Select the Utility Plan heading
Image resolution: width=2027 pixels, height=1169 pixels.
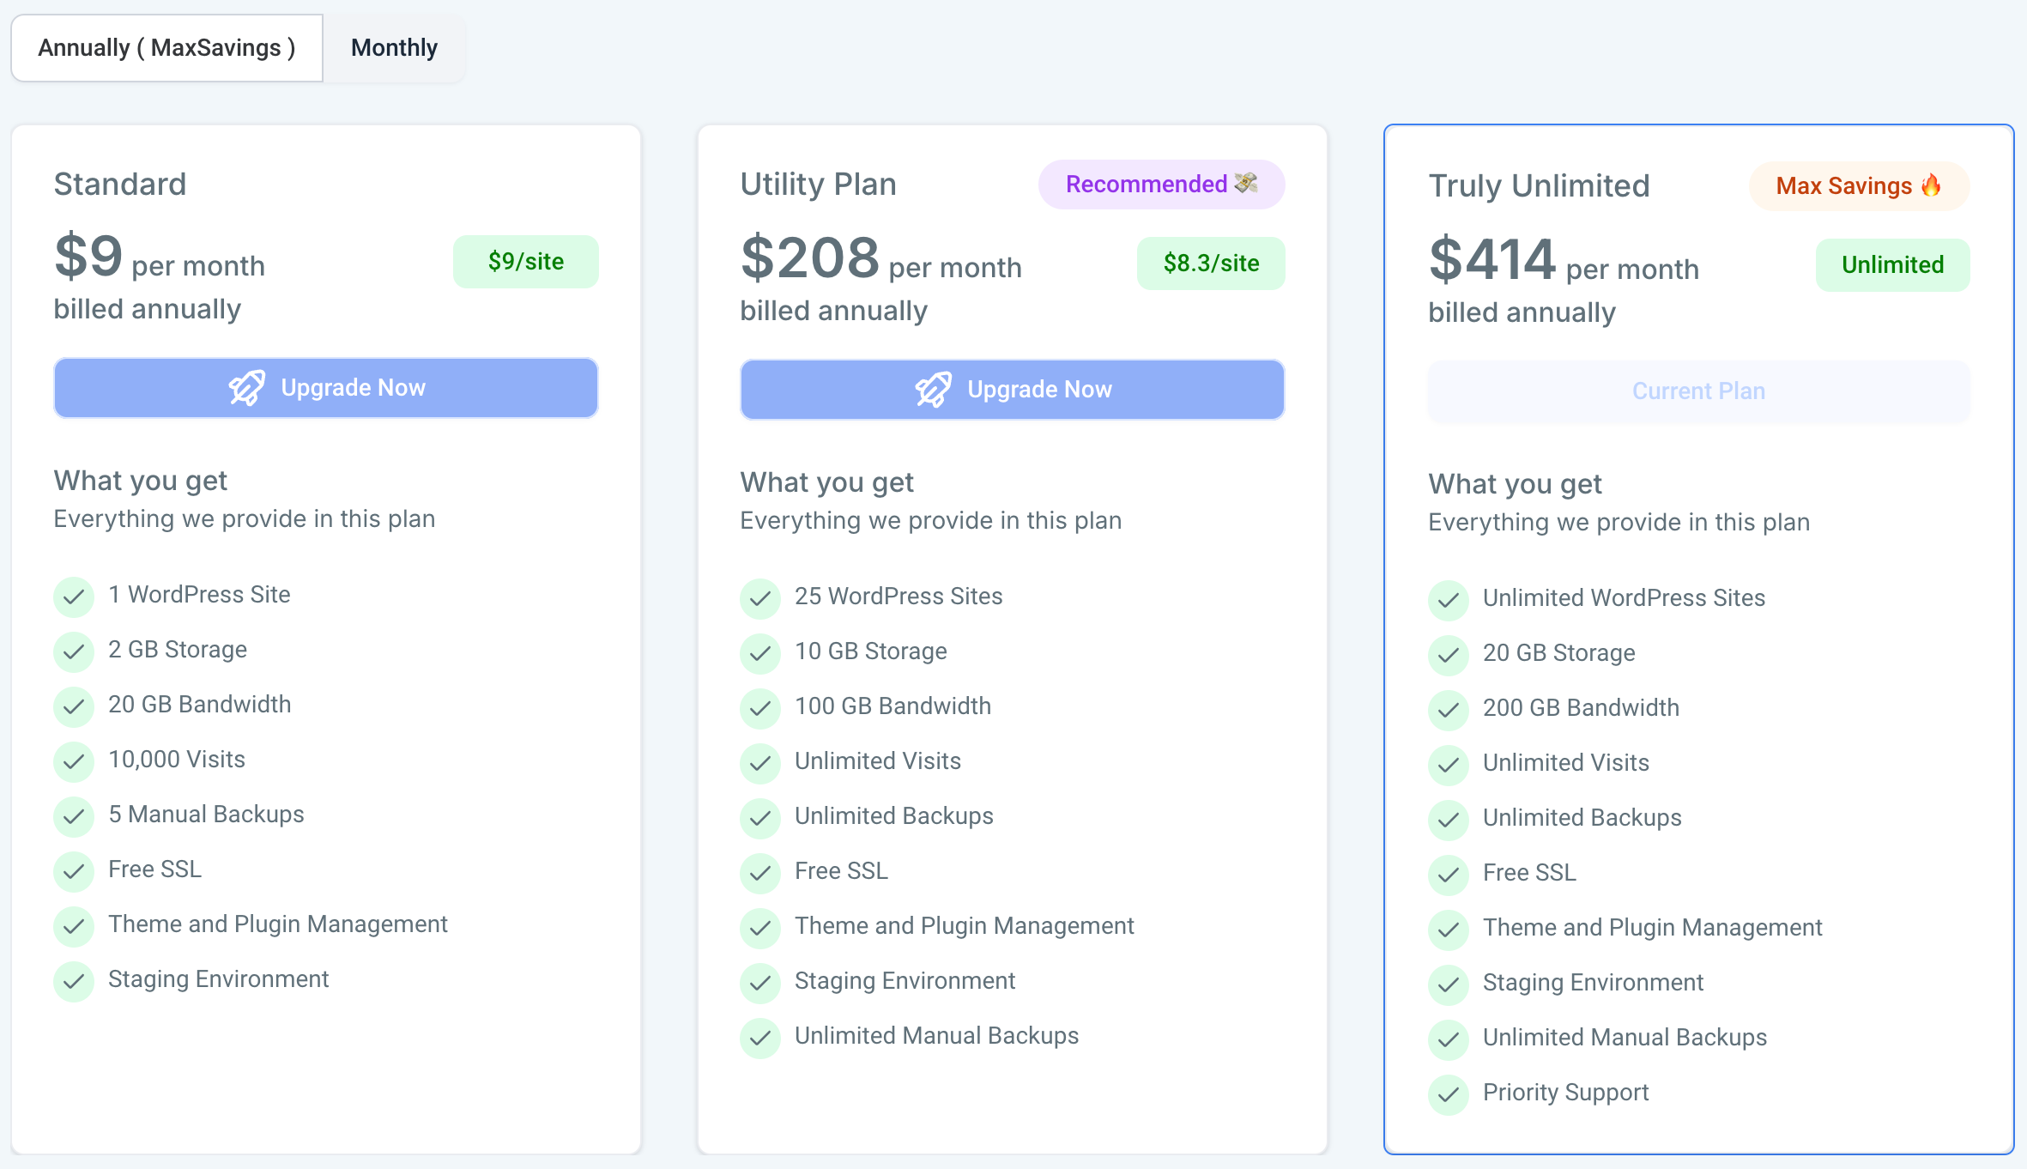tap(818, 184)
